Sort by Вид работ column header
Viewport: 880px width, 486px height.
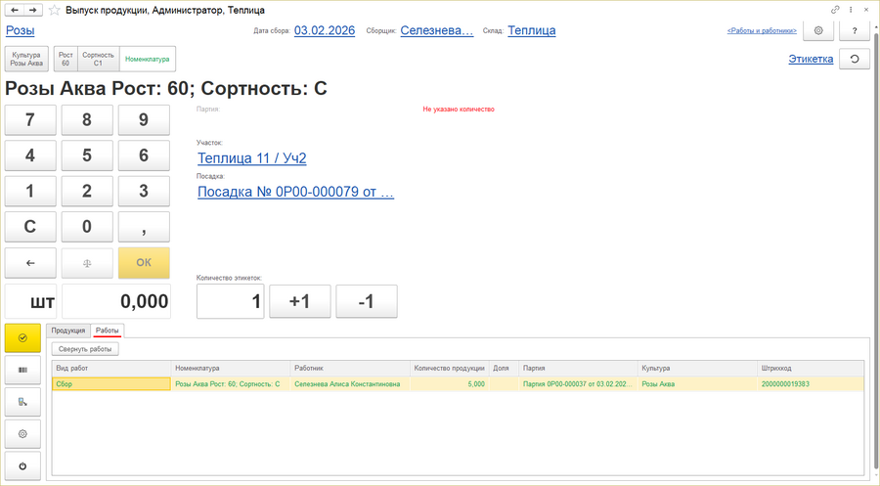pyautogui.click(x=111, y=368)
